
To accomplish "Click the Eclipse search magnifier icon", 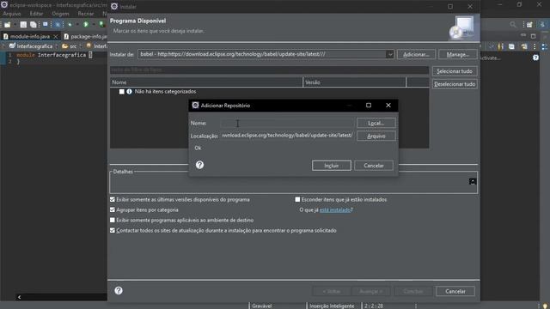I will pyautogui.click(x=513, y=25).
